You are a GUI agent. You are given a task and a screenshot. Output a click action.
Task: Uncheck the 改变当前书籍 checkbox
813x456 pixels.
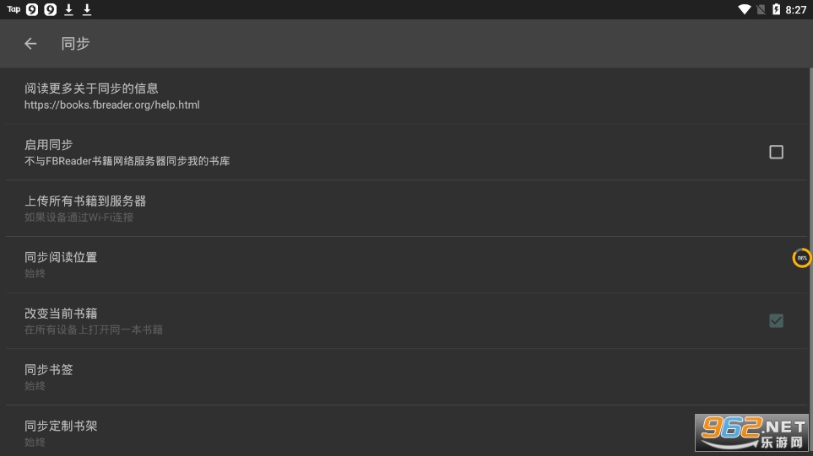[776, 320]
